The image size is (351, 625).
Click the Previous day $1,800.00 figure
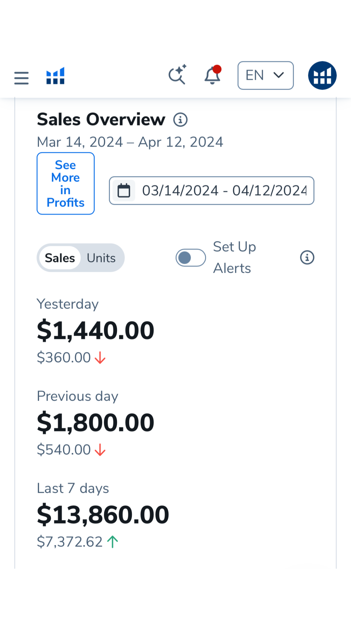(x=95, y=423)
